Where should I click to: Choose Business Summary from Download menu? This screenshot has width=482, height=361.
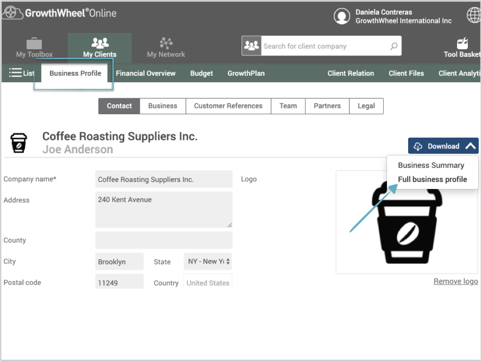click(x=431, y=165)
